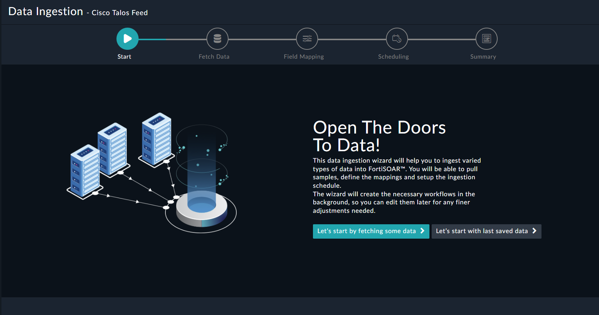Go to the Field Mapping step label
This screenshot has height=315, width=599.
(304, 57)
